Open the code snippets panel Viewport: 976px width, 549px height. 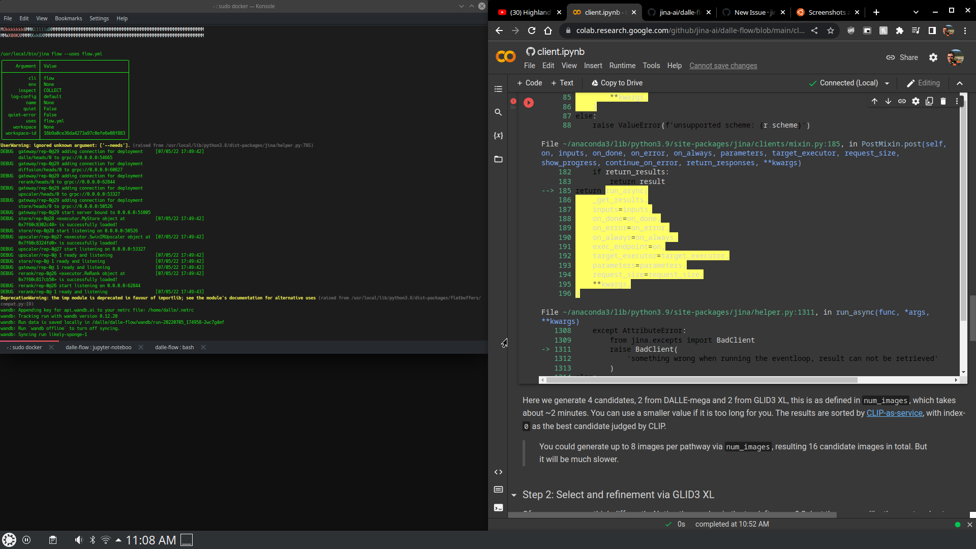(498, 472)
